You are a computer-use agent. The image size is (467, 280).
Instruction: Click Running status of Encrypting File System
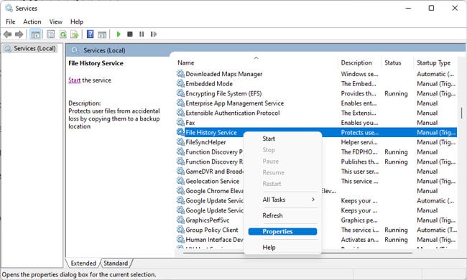click(396, 93)
